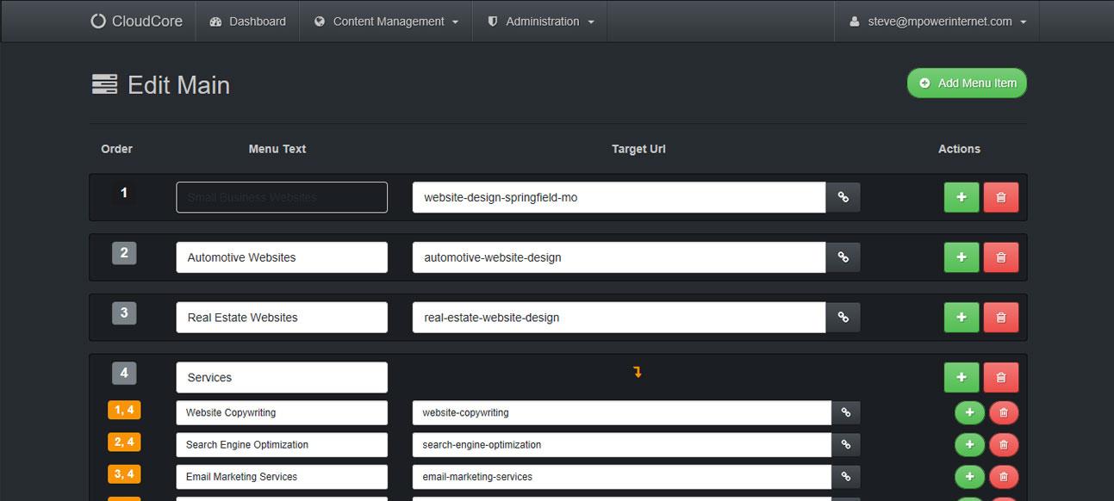Go to the Dashboard page
The image size is (1114, 501).
[248, 22]
